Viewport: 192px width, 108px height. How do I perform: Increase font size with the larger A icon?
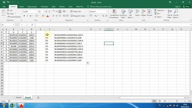[x=46, y=11]
